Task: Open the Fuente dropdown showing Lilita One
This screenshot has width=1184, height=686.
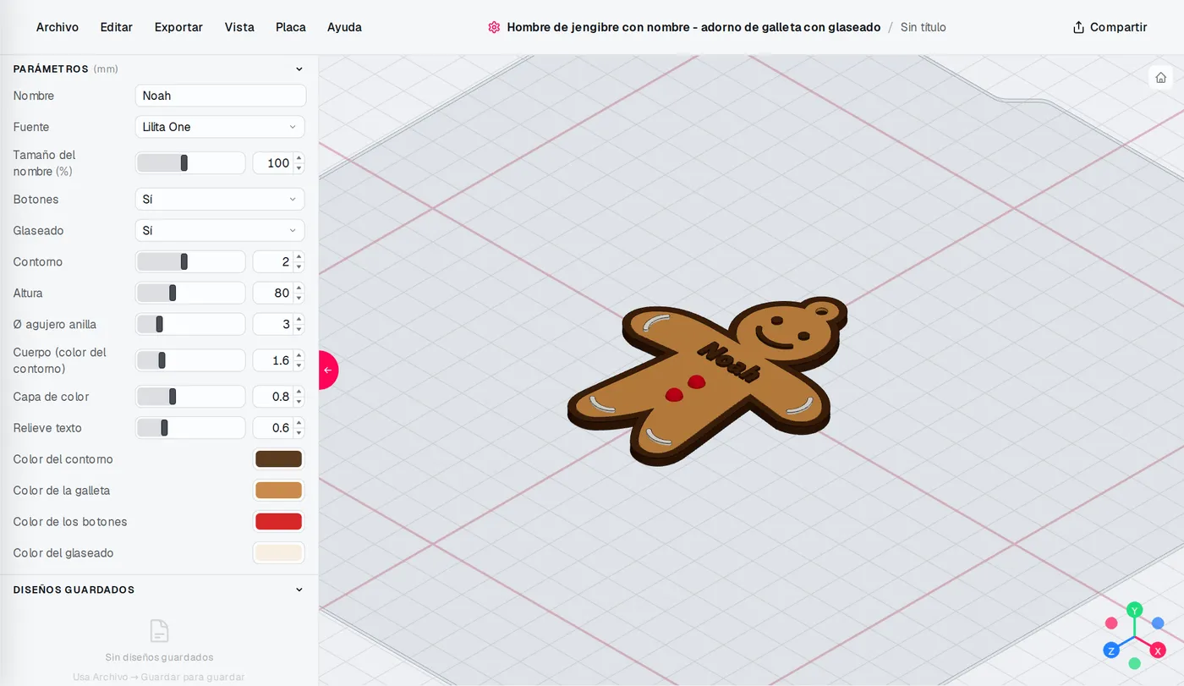Action: 220,127
